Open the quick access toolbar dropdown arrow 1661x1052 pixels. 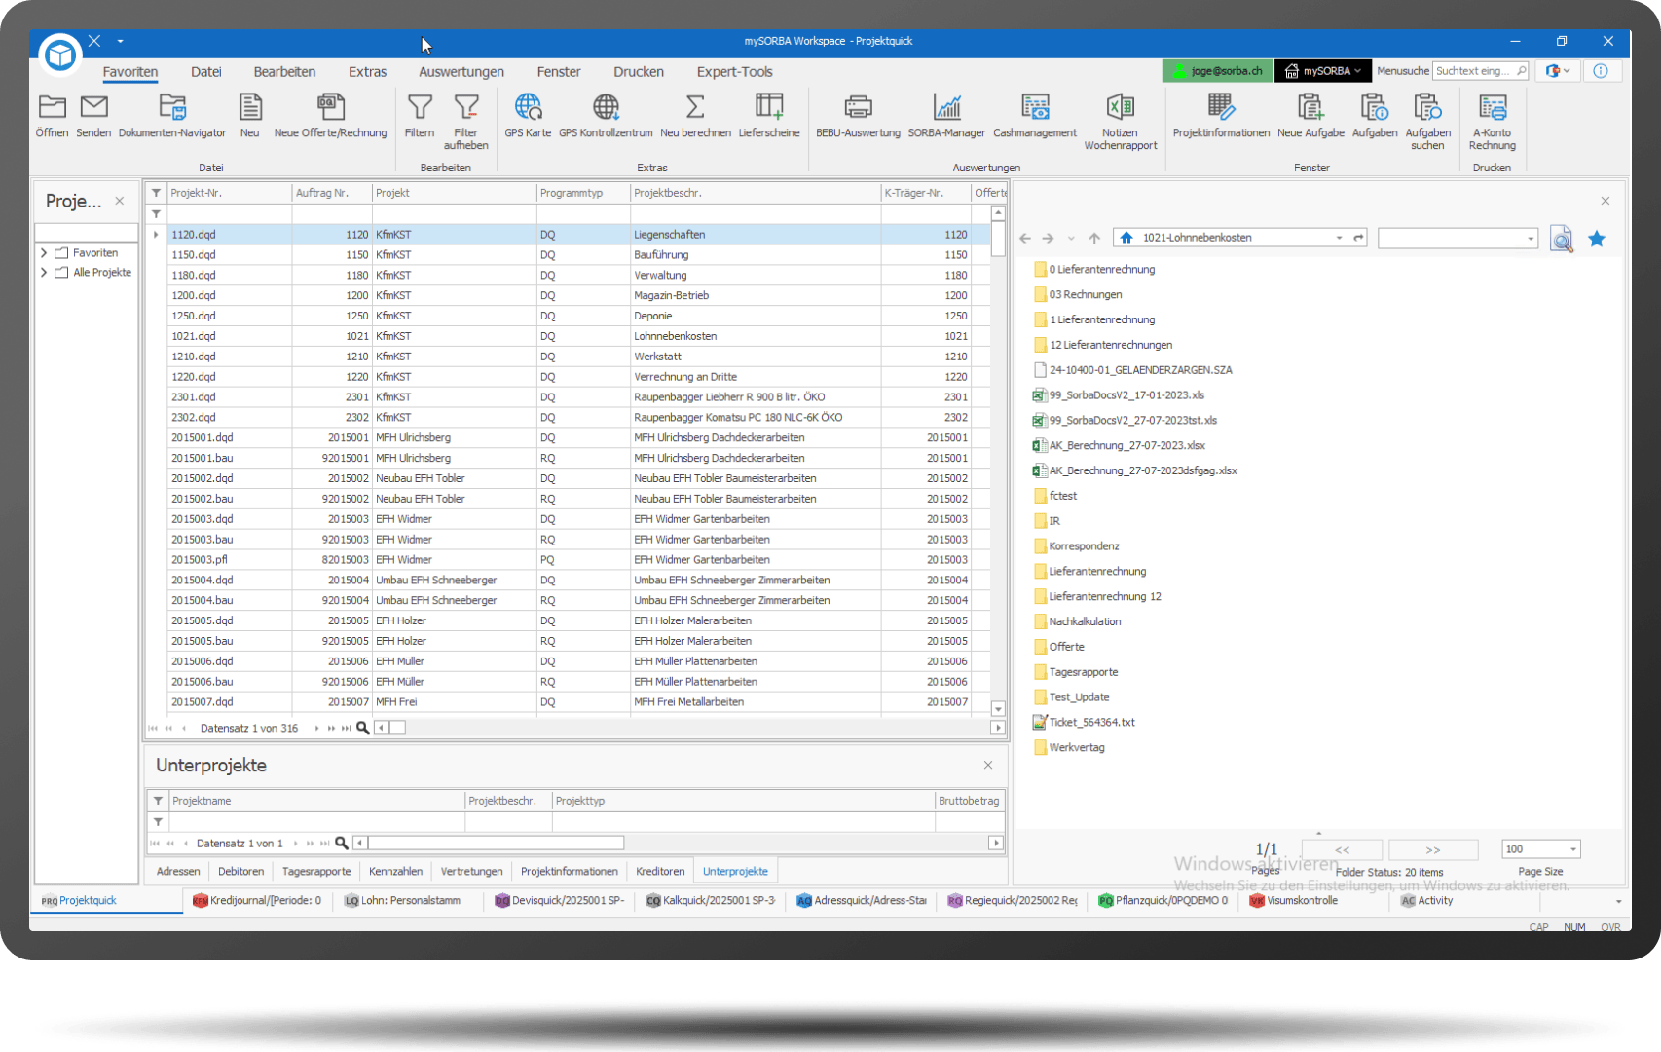click(x=120, y=41)
